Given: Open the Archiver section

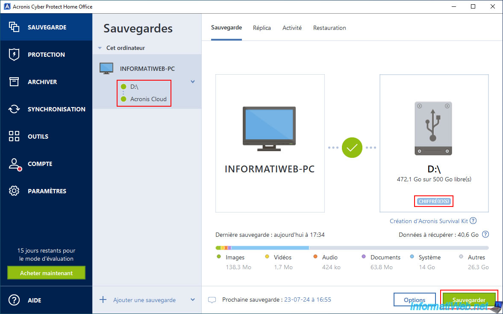Looking at the screenshot, I should [x=46, y=82].
